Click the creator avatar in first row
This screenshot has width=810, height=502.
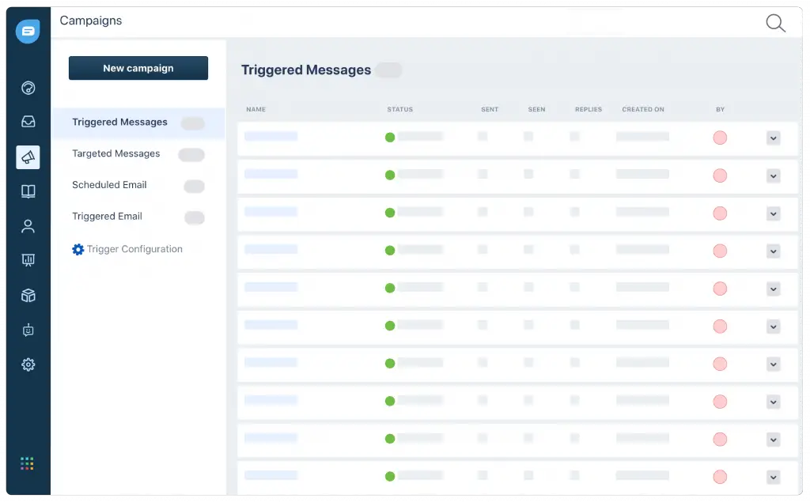[x=720, y=138]
